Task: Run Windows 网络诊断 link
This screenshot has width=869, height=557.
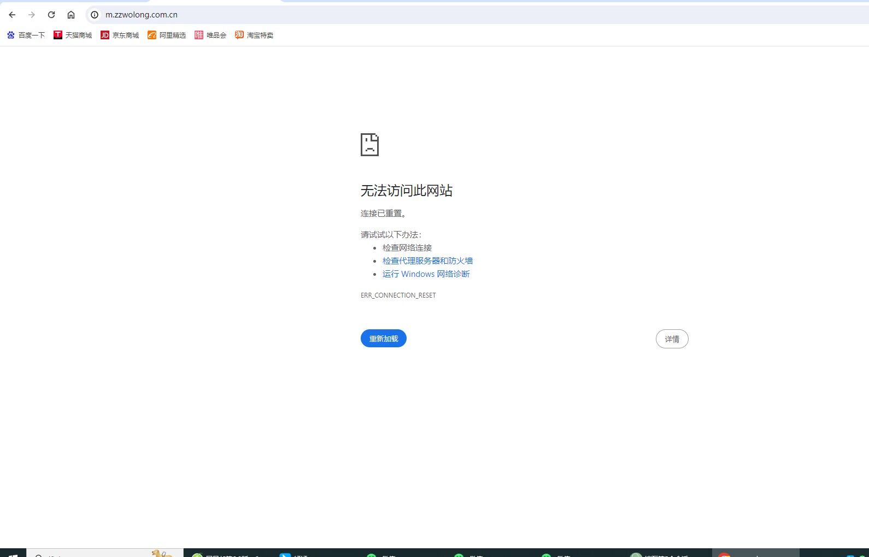Action: coord(426,274)
